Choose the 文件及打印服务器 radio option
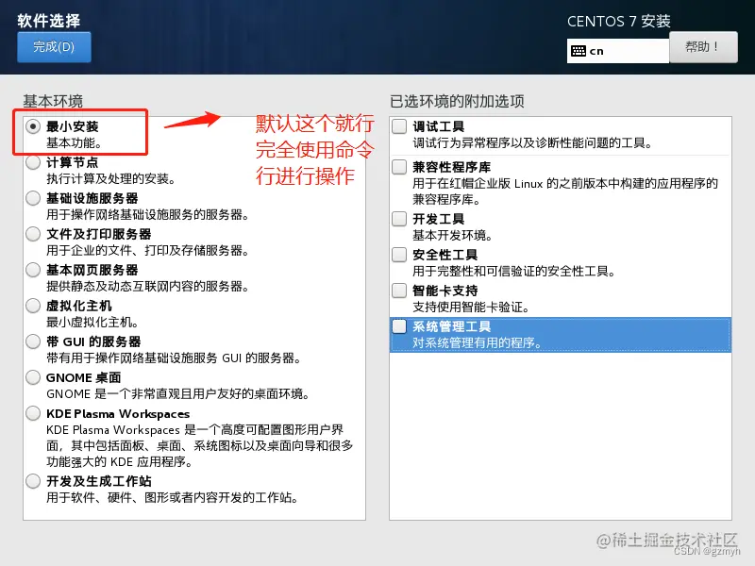755x566 pixels. (x=33, y=234)
